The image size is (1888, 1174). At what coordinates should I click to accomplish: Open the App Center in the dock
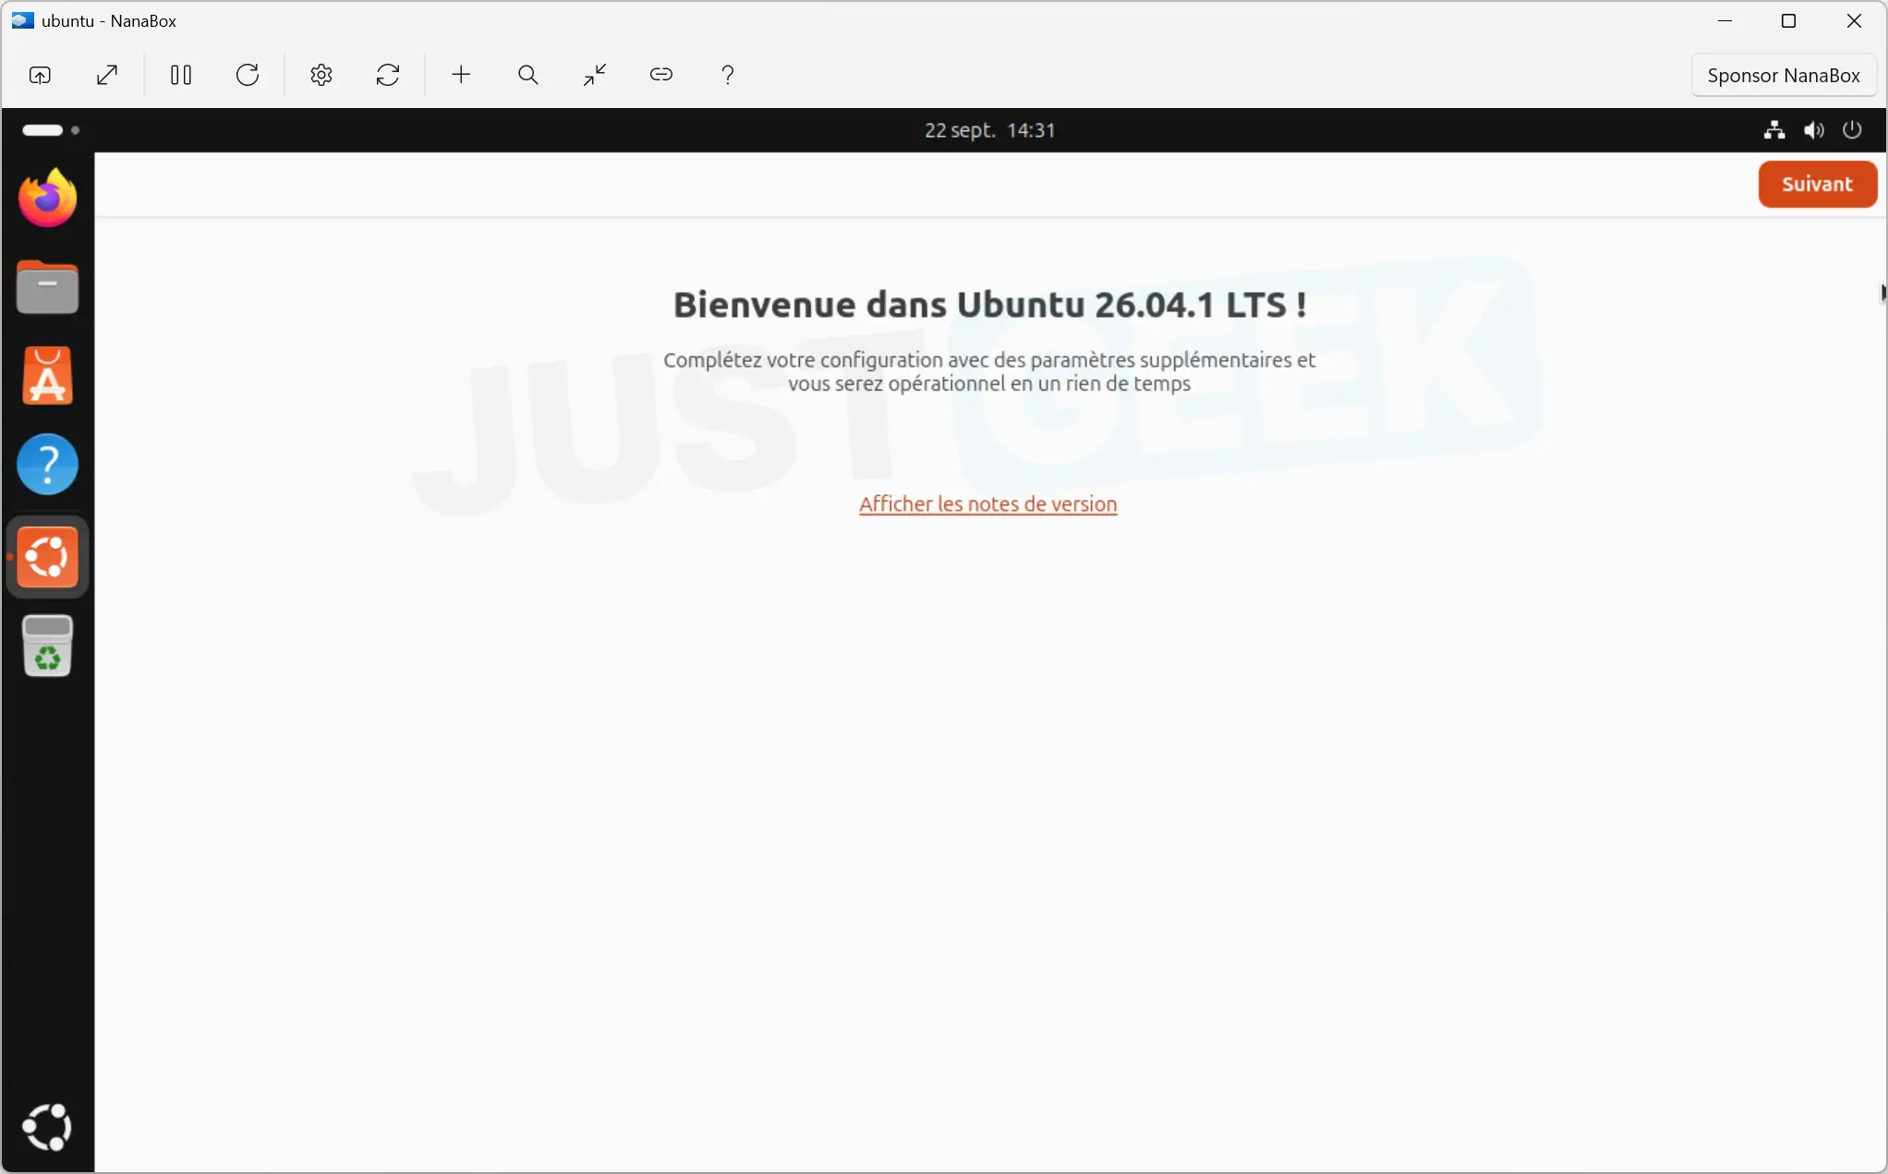(x=47, y=376)
